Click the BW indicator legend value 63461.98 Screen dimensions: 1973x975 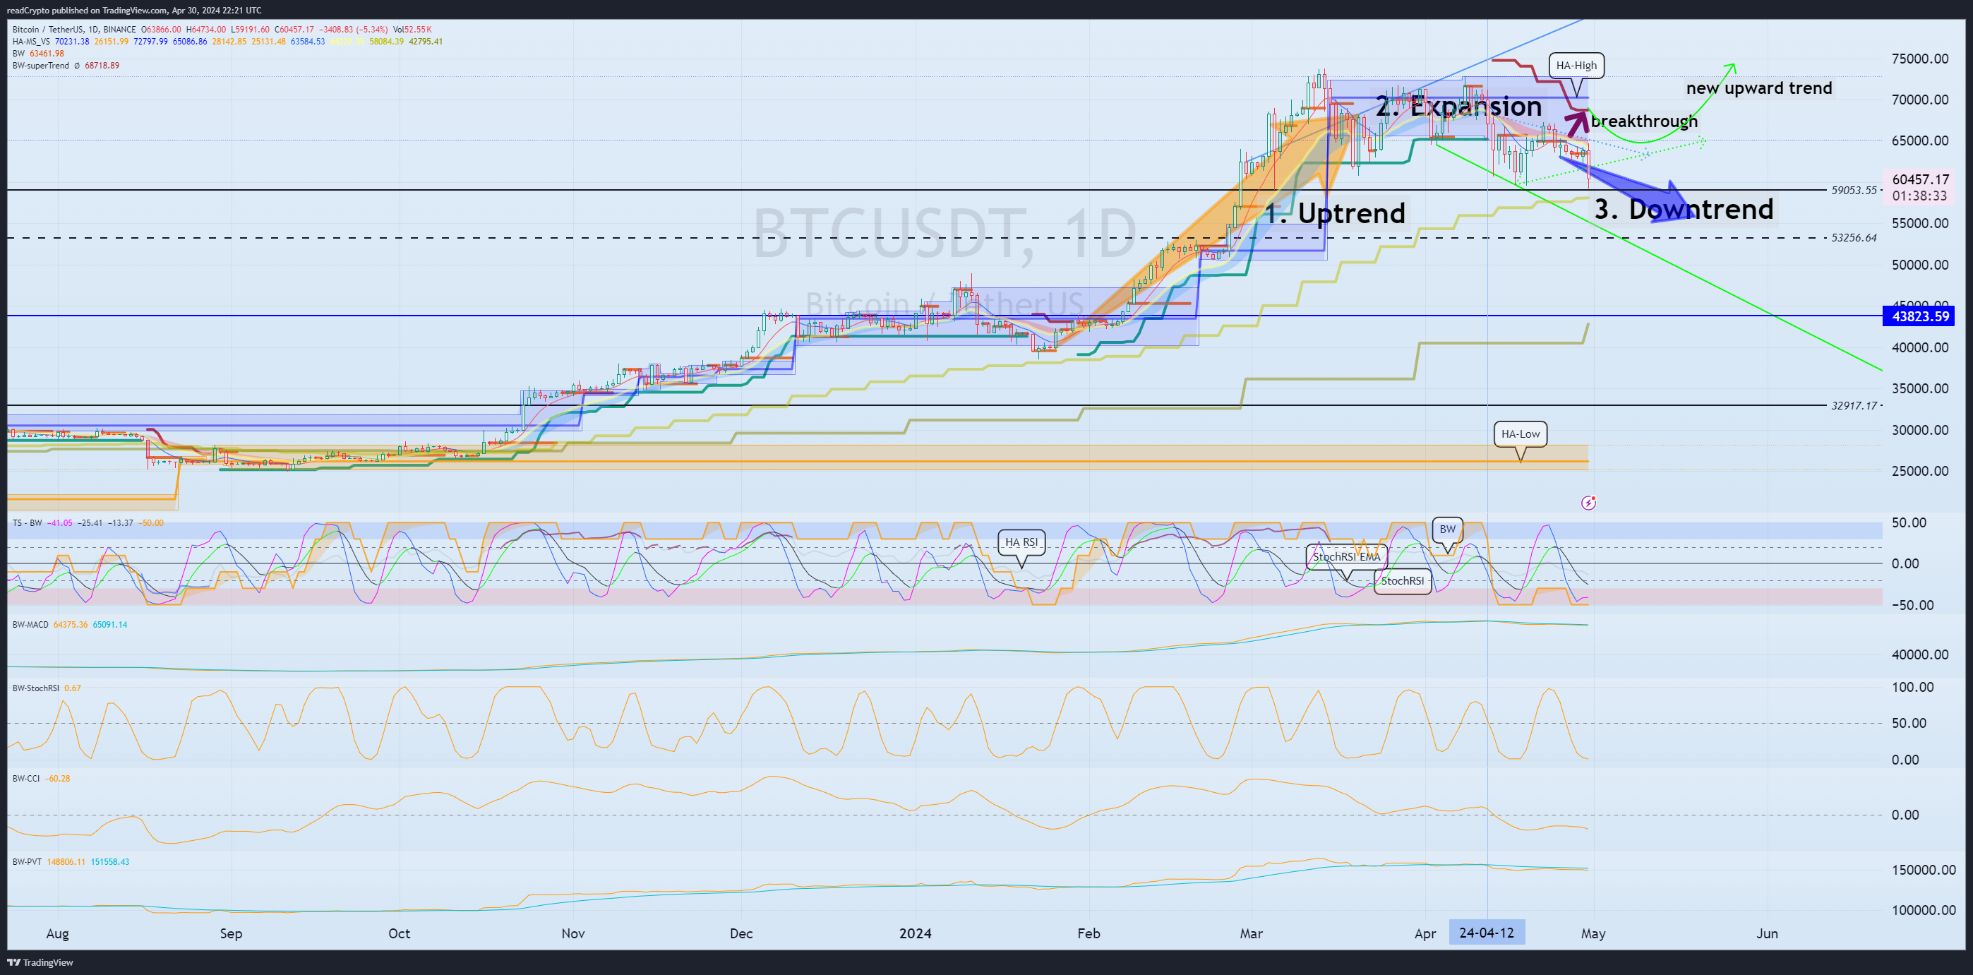[47, 54]
